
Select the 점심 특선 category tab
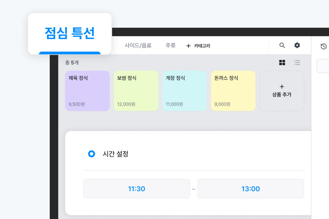pos(70,33)
